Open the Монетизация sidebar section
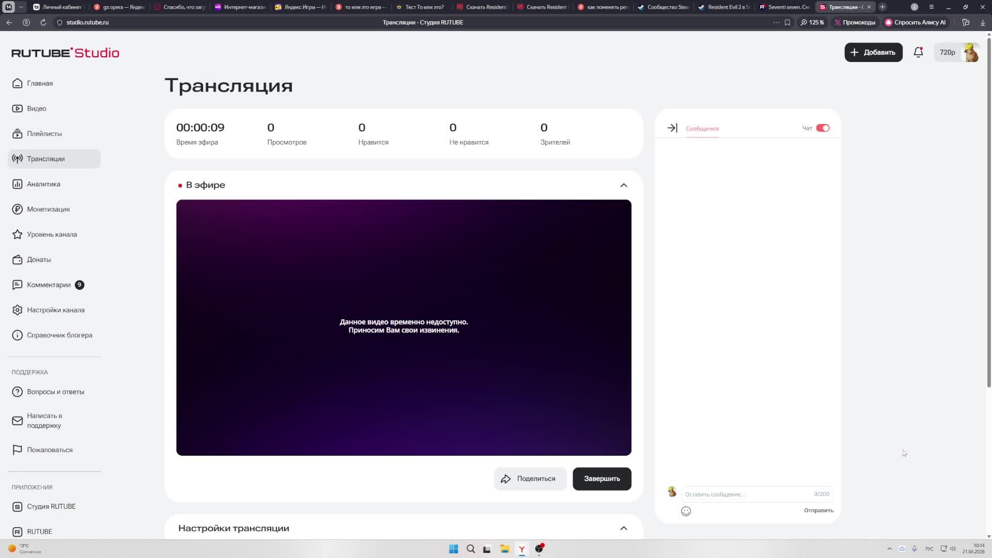Image resolution: width=992 pixels, height=558 pixels. click(x=48, y=209)
